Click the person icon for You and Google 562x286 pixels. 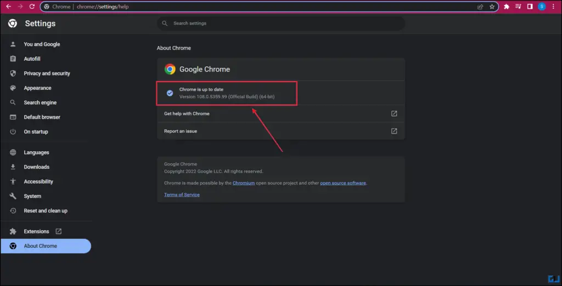pyautogui.click(x=13, y=44)
